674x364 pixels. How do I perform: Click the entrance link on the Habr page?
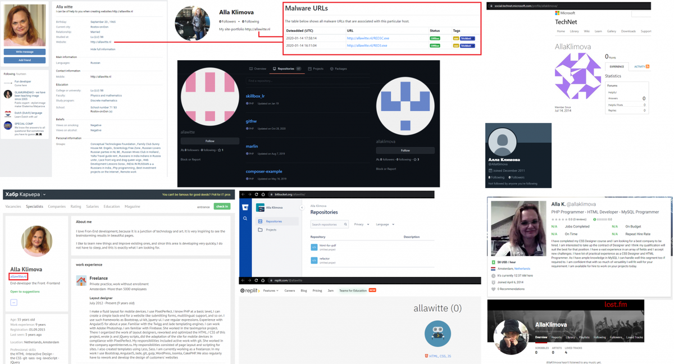203,207
